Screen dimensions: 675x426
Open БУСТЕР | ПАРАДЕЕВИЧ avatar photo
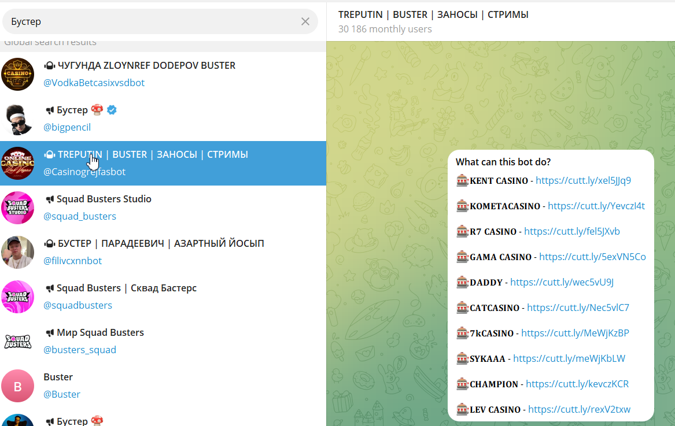18,252
